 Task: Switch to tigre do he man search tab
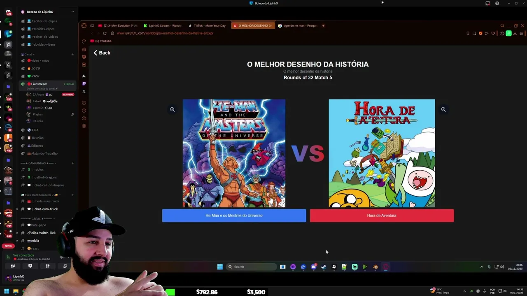click(298, 25)
